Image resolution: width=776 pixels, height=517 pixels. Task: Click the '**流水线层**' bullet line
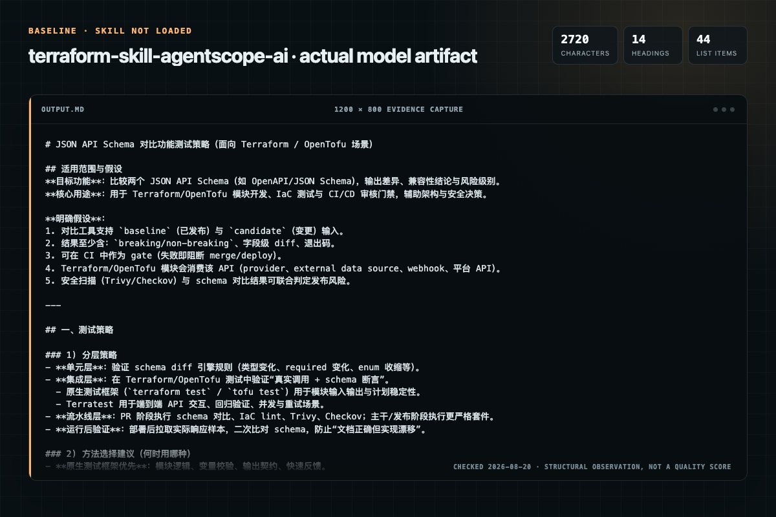click(x=271, y=417)
